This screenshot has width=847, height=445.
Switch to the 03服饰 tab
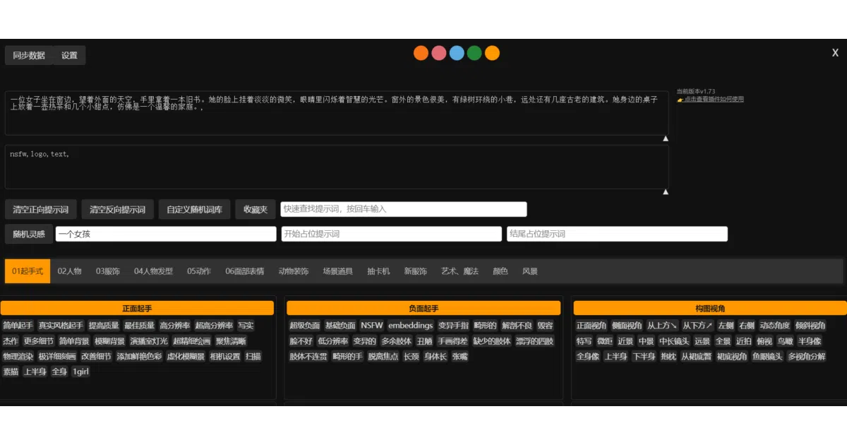point(108,271)
